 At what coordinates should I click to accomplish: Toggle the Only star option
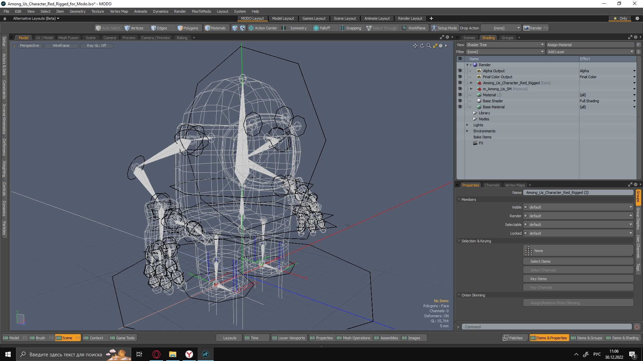click(x=620, y=18)
